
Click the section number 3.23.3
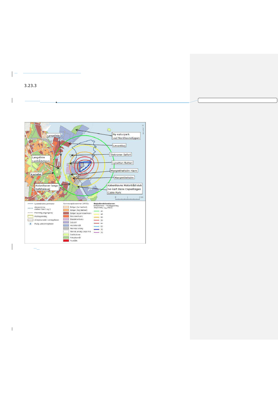tap(30, 86)
